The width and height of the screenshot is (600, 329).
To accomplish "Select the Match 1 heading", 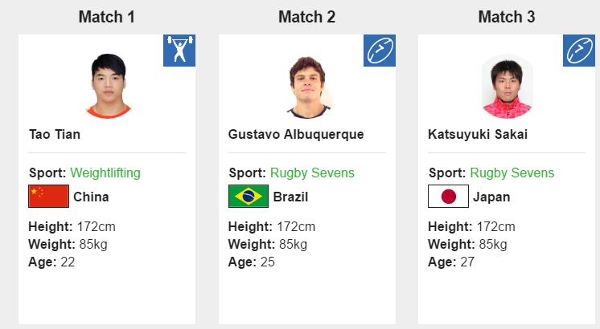I will [x=106, y=17].
